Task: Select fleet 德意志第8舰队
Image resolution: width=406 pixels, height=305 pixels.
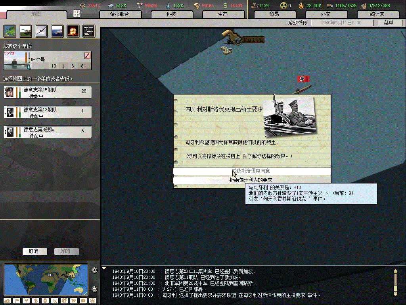Action: [48, 132]
